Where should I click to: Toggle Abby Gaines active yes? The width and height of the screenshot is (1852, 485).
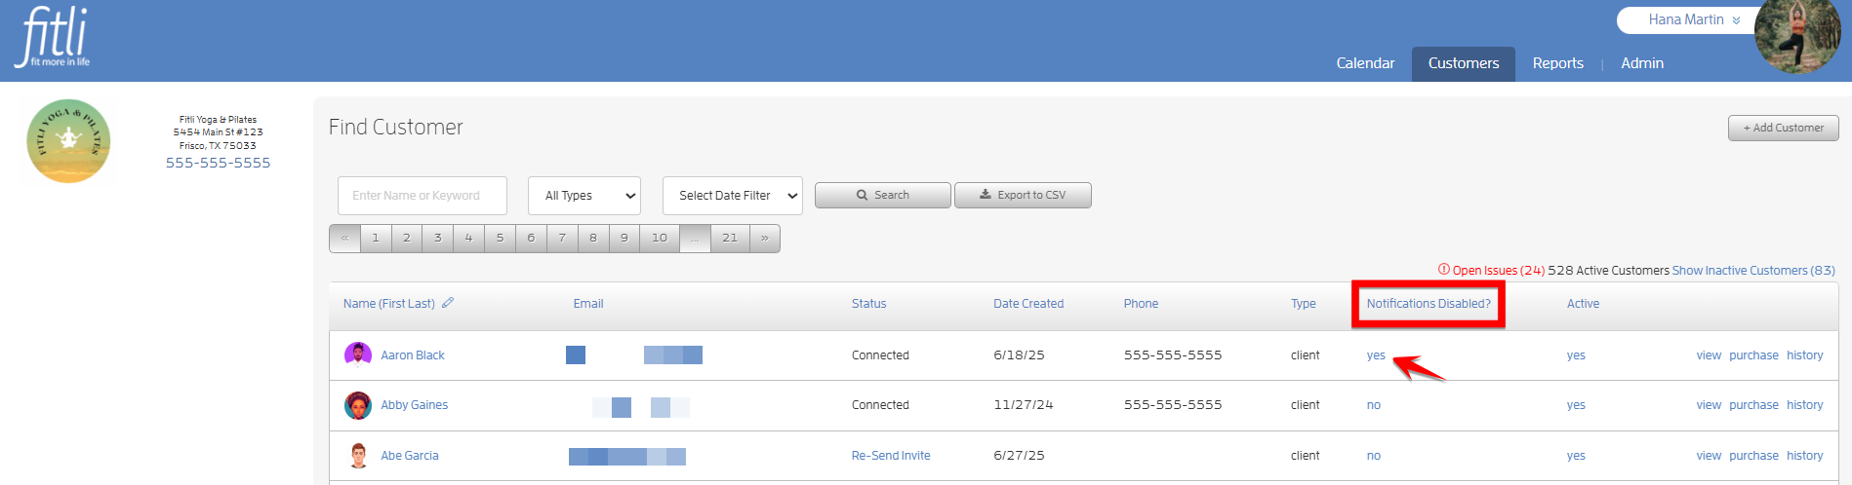[x=1576, y=405]
